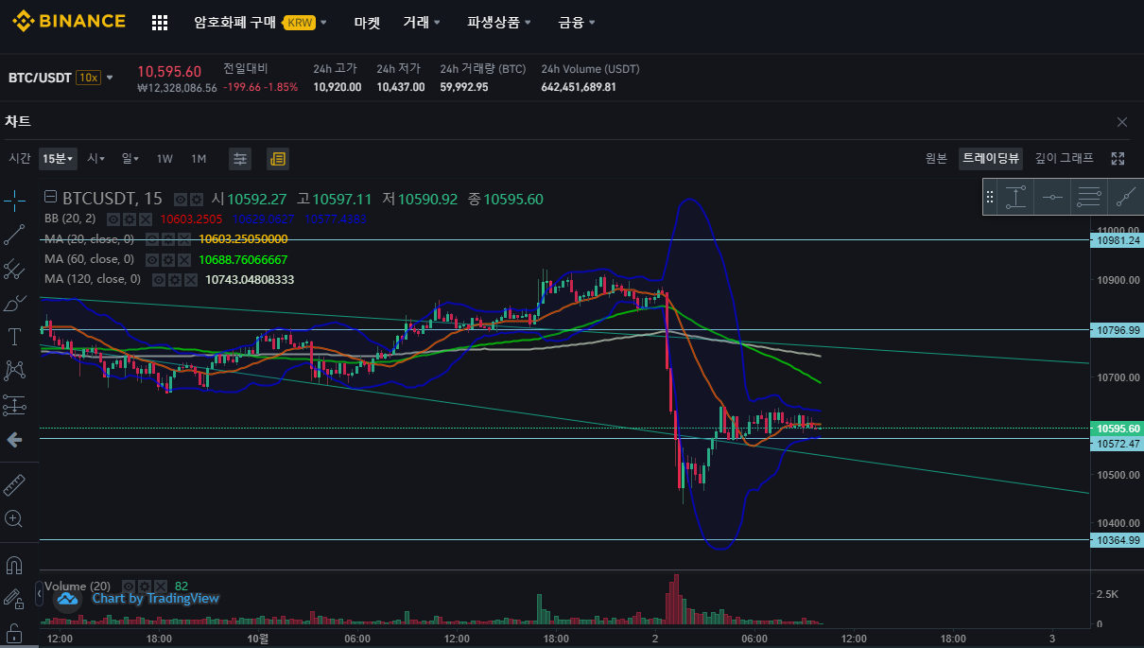Grab floating drawing toolbar handle

pyautogui.click(x=990, y=197)
